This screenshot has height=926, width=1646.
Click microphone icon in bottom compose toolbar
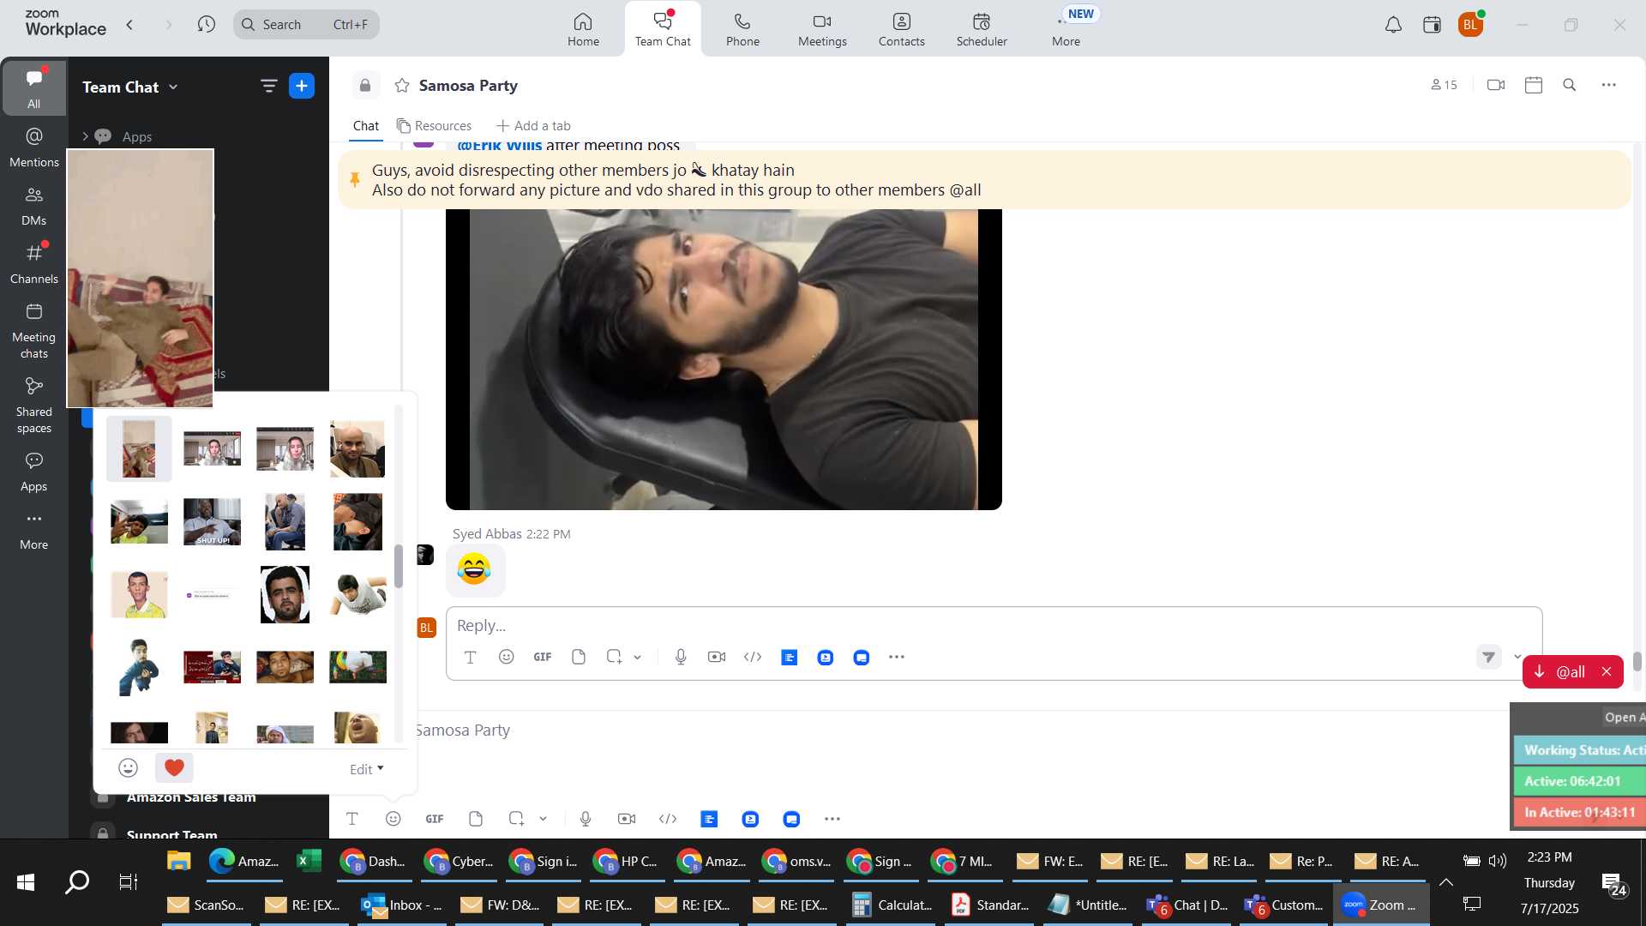(586, 819)
